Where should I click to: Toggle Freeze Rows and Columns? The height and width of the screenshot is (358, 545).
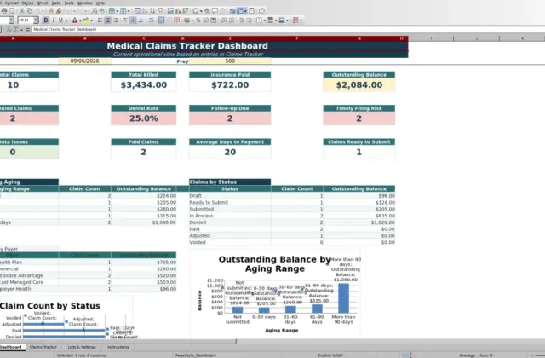240,11
